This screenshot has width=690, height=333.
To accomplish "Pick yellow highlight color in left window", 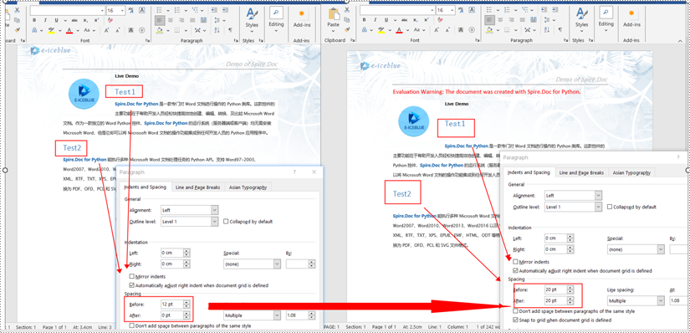I will (x=51, y=30).
